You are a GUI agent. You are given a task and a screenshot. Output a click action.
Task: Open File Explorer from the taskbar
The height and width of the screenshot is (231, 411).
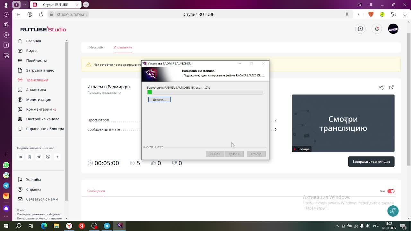pos(57,226)
